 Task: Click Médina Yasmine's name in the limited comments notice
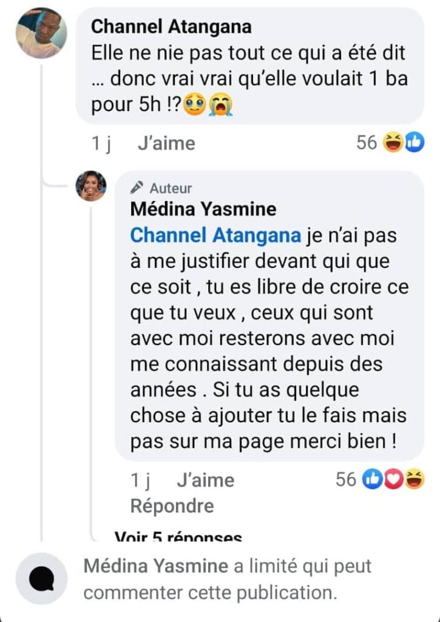coord(156,567)
